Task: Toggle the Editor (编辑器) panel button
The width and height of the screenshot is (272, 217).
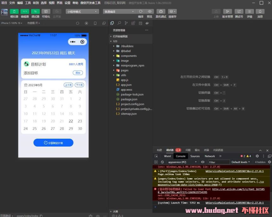Action: coord(25,11)
